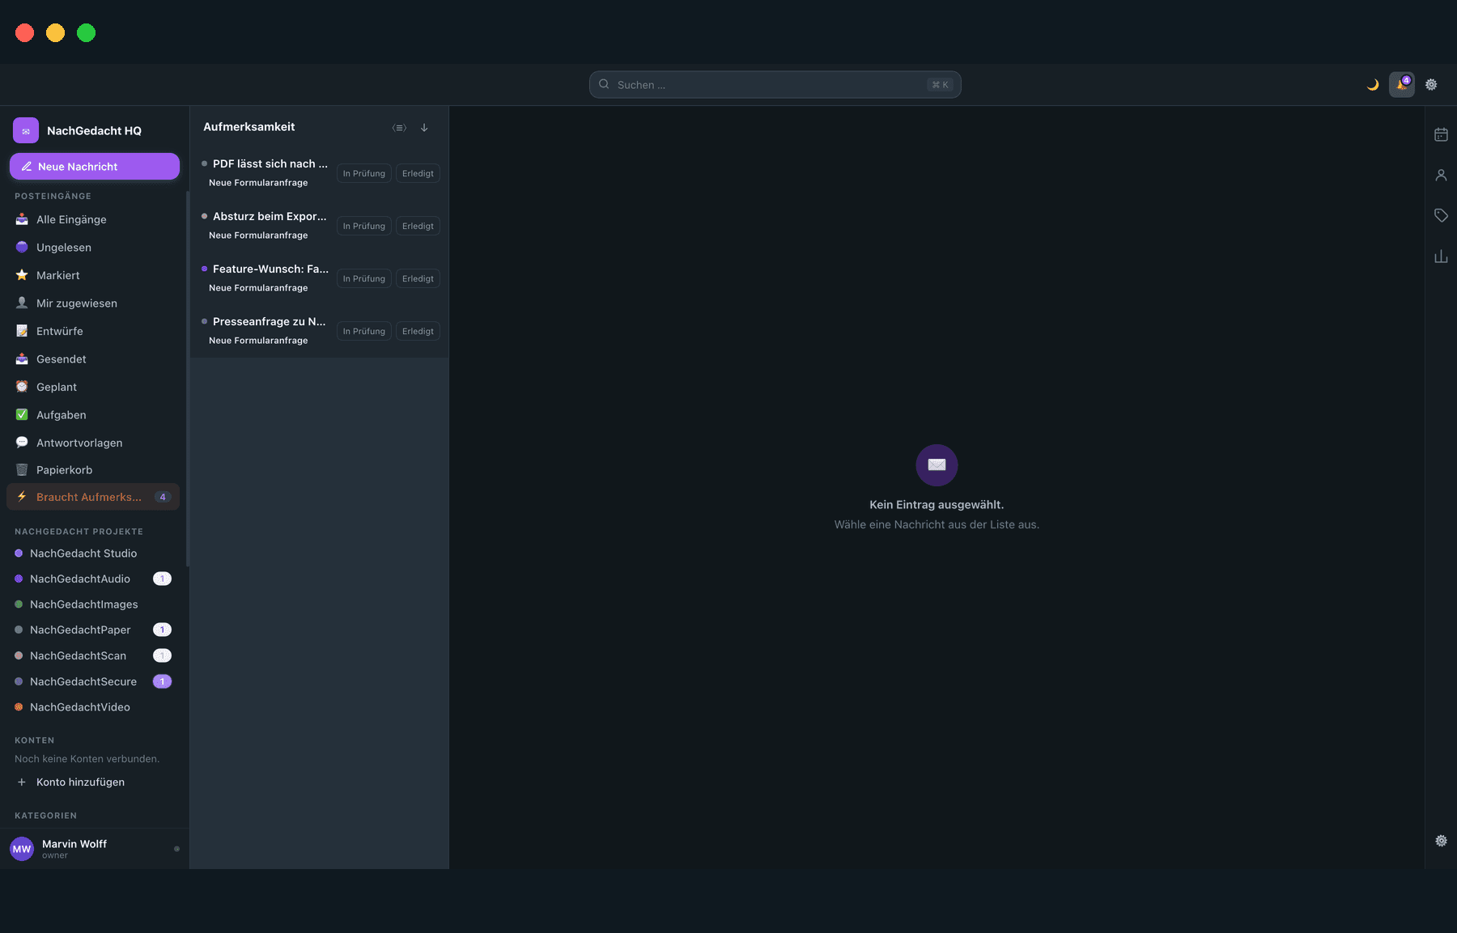Open Papierkorb trash
The image size is (1457, 933).
[x=95, y=470]
